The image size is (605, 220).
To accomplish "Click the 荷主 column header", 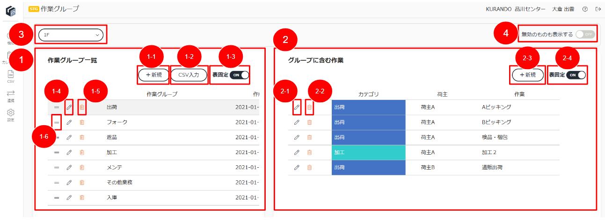I will click(442, 94).
